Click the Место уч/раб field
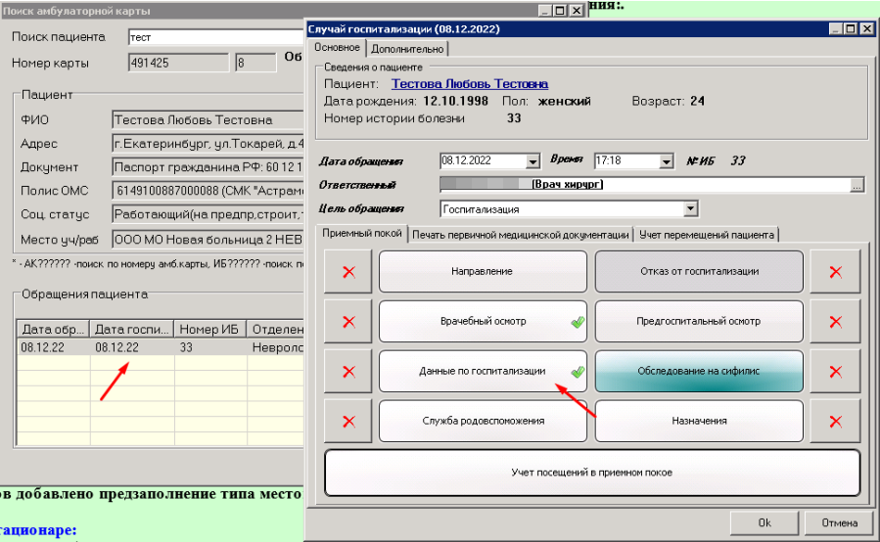This screenshot has height=542, width=880. tap(208, 240)
